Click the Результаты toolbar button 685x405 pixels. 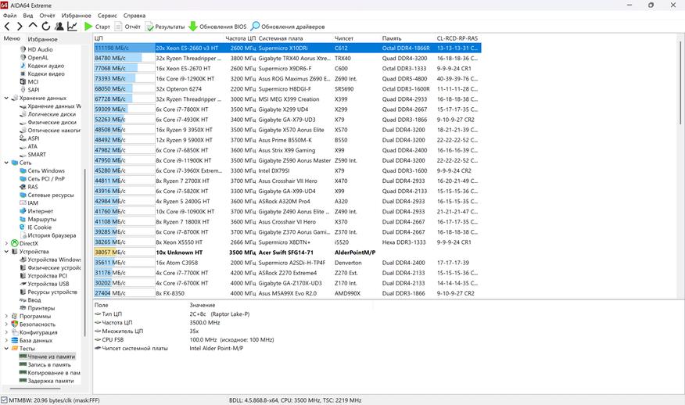[x=165, y=27]
